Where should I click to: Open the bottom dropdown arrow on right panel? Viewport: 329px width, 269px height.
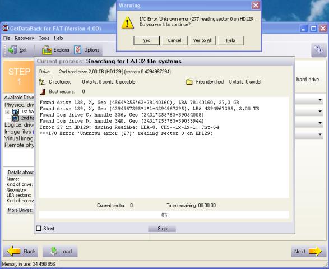coord(320,134)
